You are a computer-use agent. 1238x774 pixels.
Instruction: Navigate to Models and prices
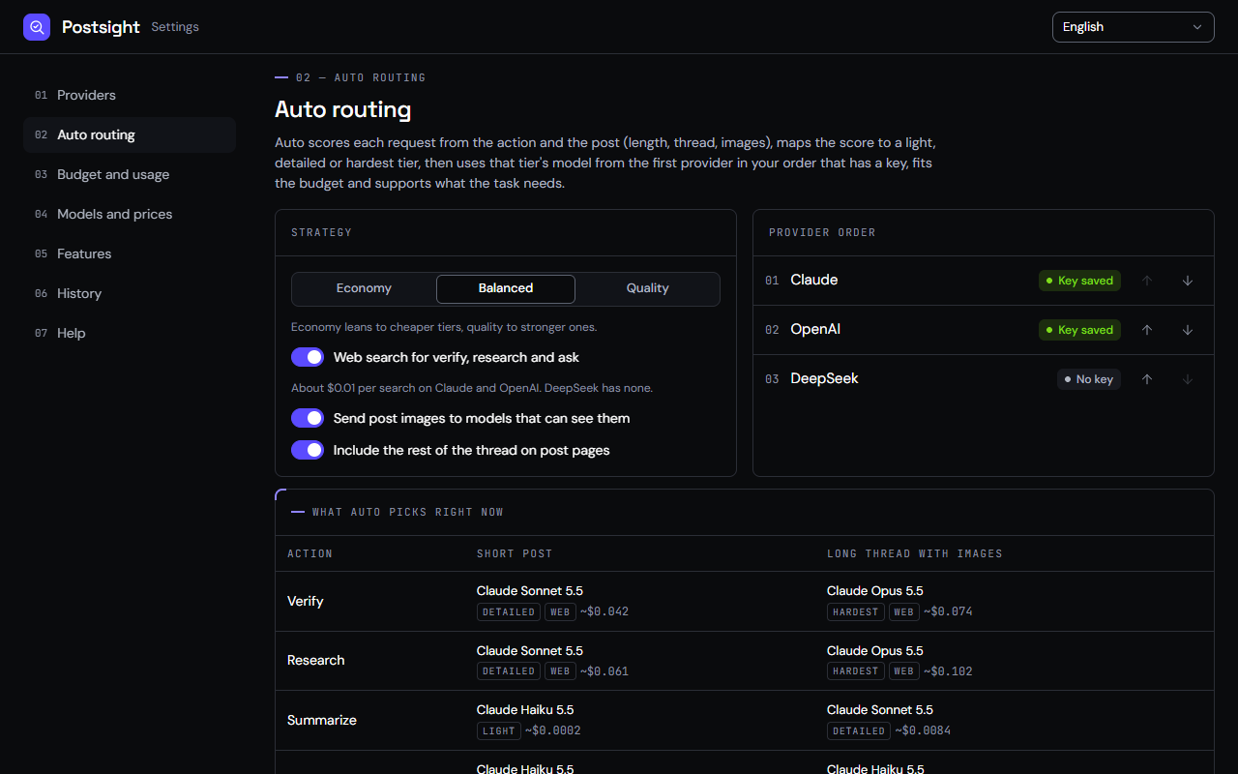[x=130, y=214]
